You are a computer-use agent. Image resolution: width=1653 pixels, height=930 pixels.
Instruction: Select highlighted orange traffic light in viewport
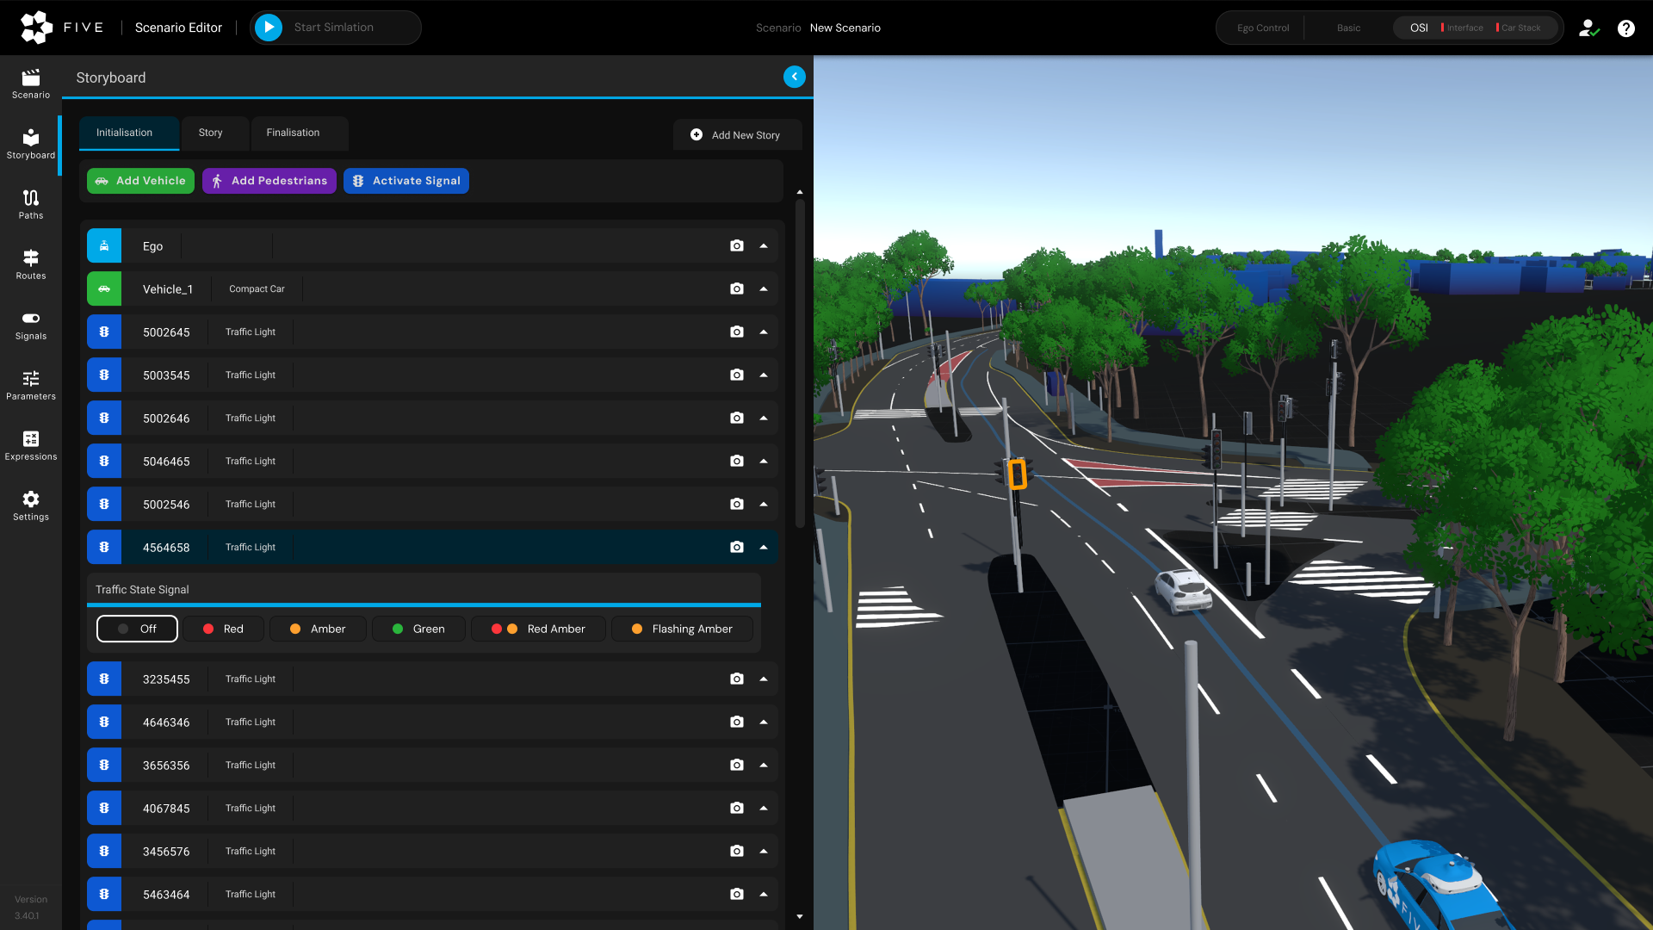click(1017, 474)
